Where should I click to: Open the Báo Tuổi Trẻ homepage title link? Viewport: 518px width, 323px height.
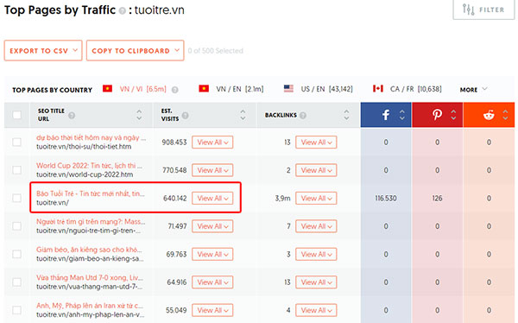[91, 193]
